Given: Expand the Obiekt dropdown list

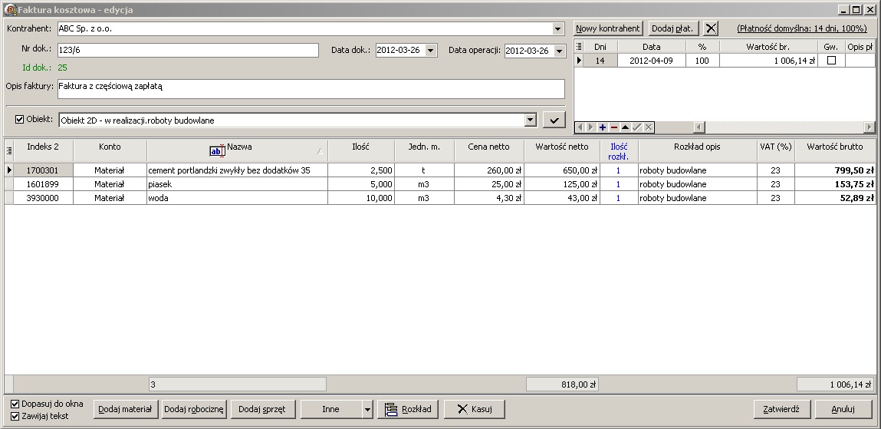Looking at the screenshot, I should [531, 120].
